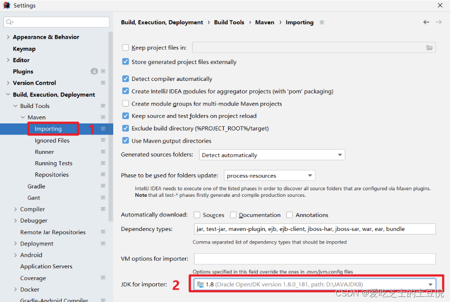Expand the Compiler node
Image resolution: width=451 pixels, height=302 pixels.
pos(15,209)
